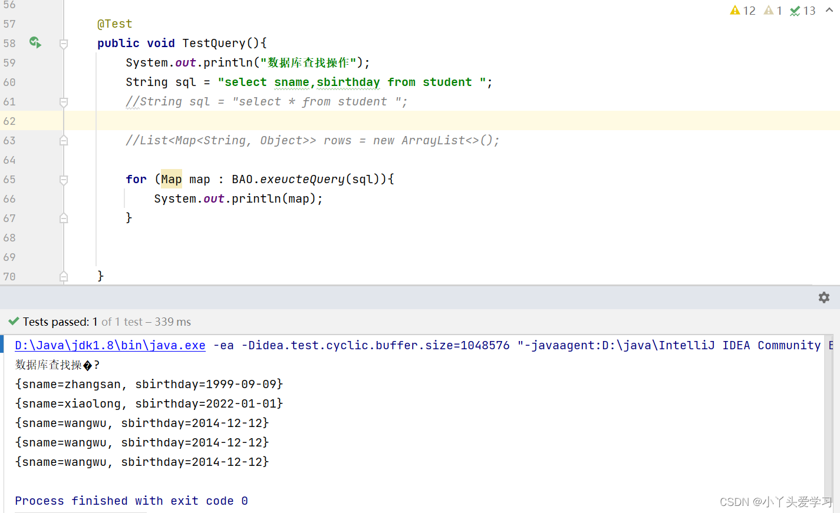Click line number 65 in the gutter
840x513 pixels.
tap(9, 179)
